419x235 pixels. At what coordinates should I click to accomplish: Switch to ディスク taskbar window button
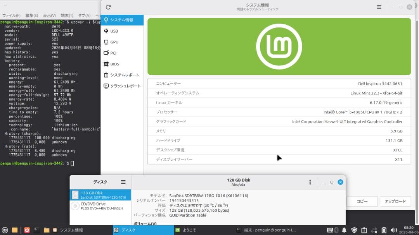click(144, 230)
